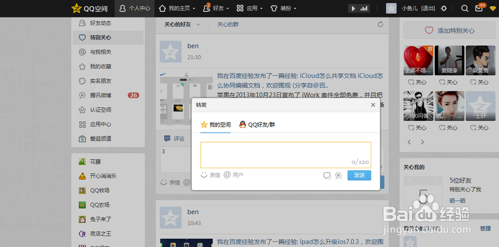This screenshot has height=247, width=499.
Task: Open 爱逛频道 in the sidebar
Action: tap(108, 139)
